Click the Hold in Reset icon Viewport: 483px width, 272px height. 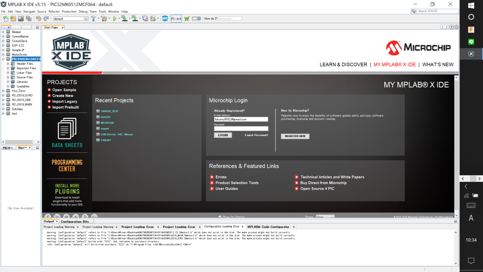pos(145,19)
